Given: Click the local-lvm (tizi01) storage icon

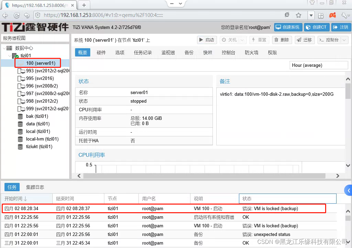Looking at the screenshot, I should click(x=20, y=139).
